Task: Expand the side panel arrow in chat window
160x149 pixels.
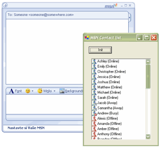Action: coord(129,18)
